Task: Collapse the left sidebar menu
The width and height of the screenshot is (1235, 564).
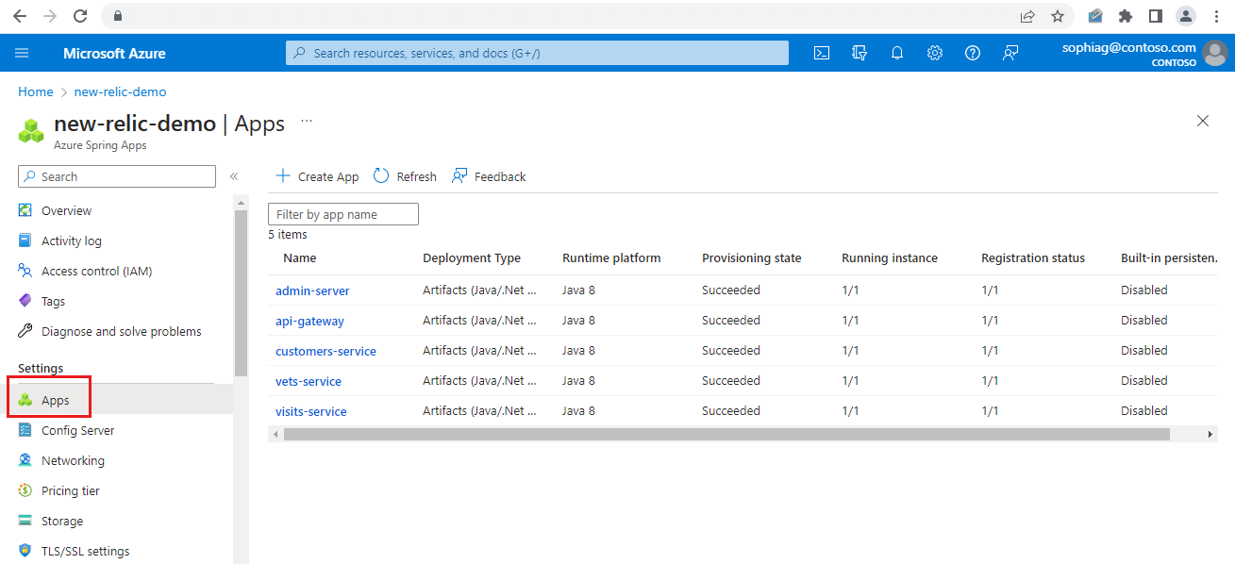Action: click(x=234, y=176)
